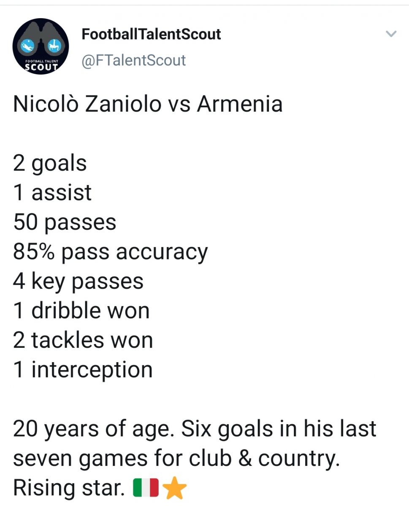Open the FootballTalentScout profile avatar
The width and height of the screenshot is (409, 506).
coord(41,46)
